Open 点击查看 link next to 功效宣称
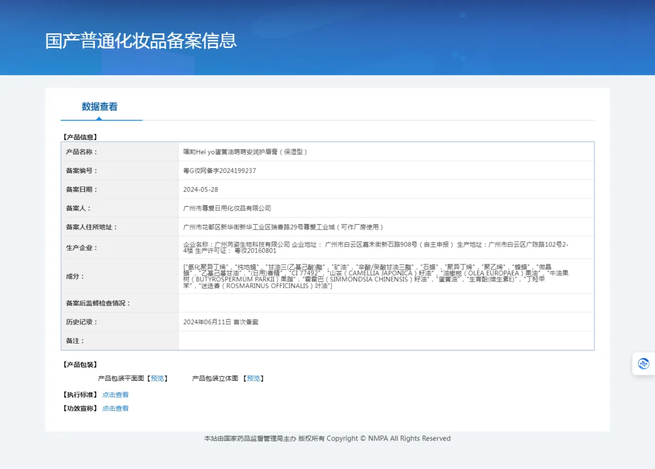 [x=116, y=408]
